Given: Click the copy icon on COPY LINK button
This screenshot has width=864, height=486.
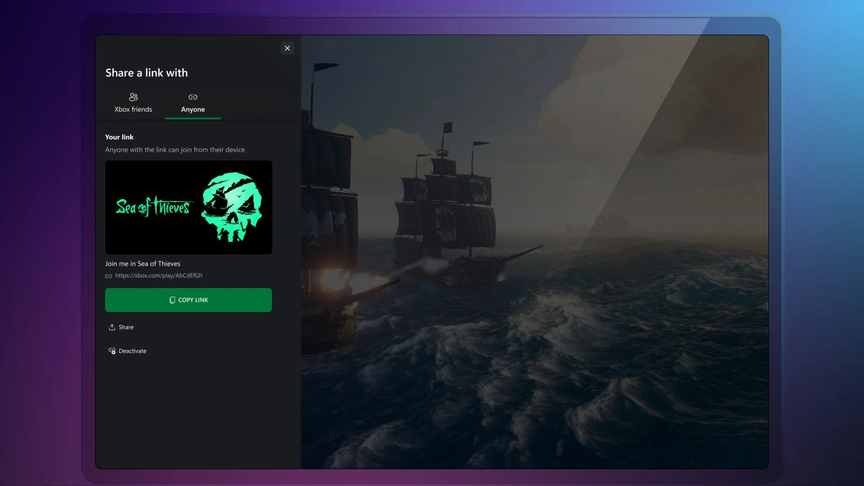Looking at the screenshot, I should coord(172,300).
